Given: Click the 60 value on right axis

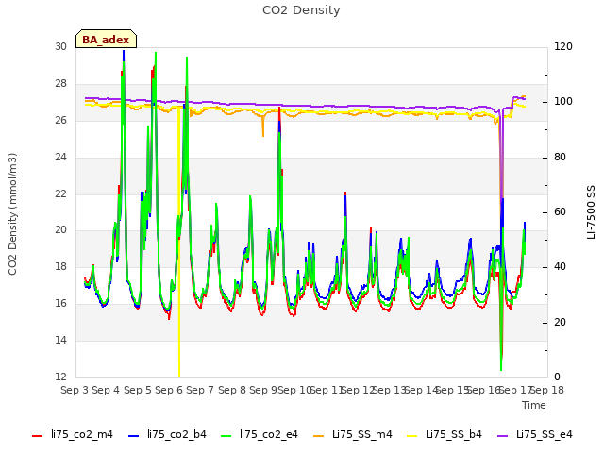Looking at the screenshot, I should tap(560, 211).
